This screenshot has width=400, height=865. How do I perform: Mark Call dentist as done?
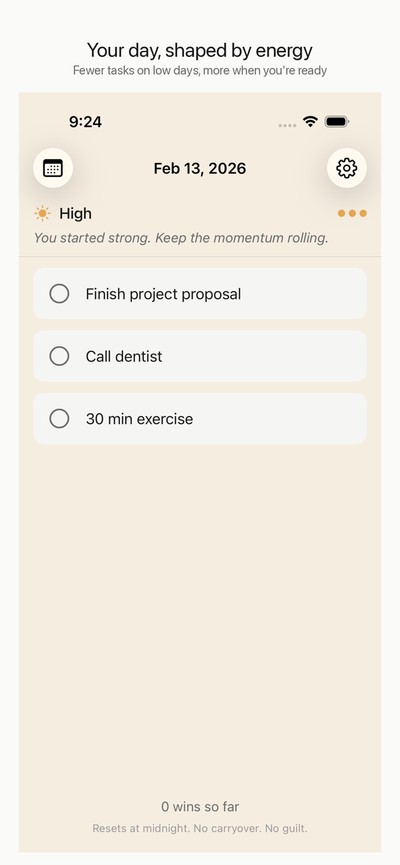click(59, 357)
